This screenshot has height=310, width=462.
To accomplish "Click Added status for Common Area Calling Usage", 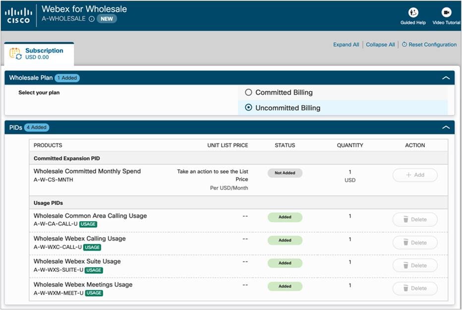I will (x=285, y=217).
